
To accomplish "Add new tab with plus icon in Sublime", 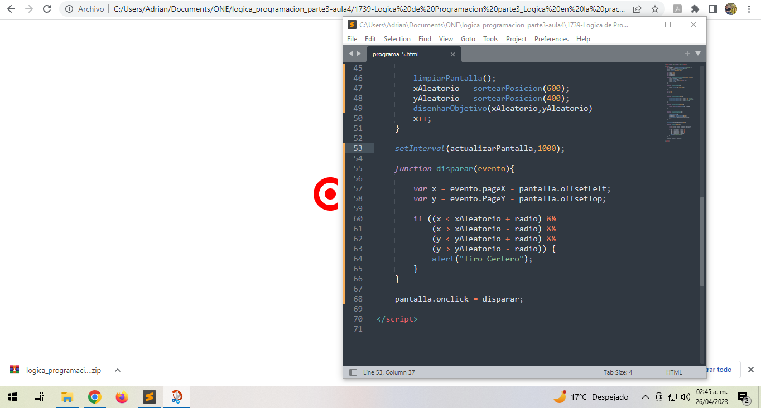I will (687, 54).
